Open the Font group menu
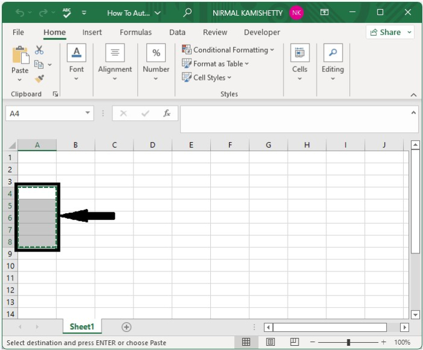Viewport: 423px width, 350px height. (76, 62)
